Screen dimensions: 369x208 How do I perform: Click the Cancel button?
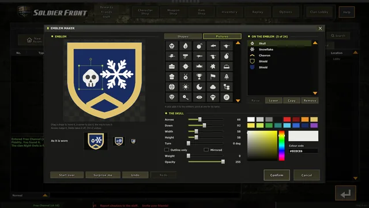(307, 175)
